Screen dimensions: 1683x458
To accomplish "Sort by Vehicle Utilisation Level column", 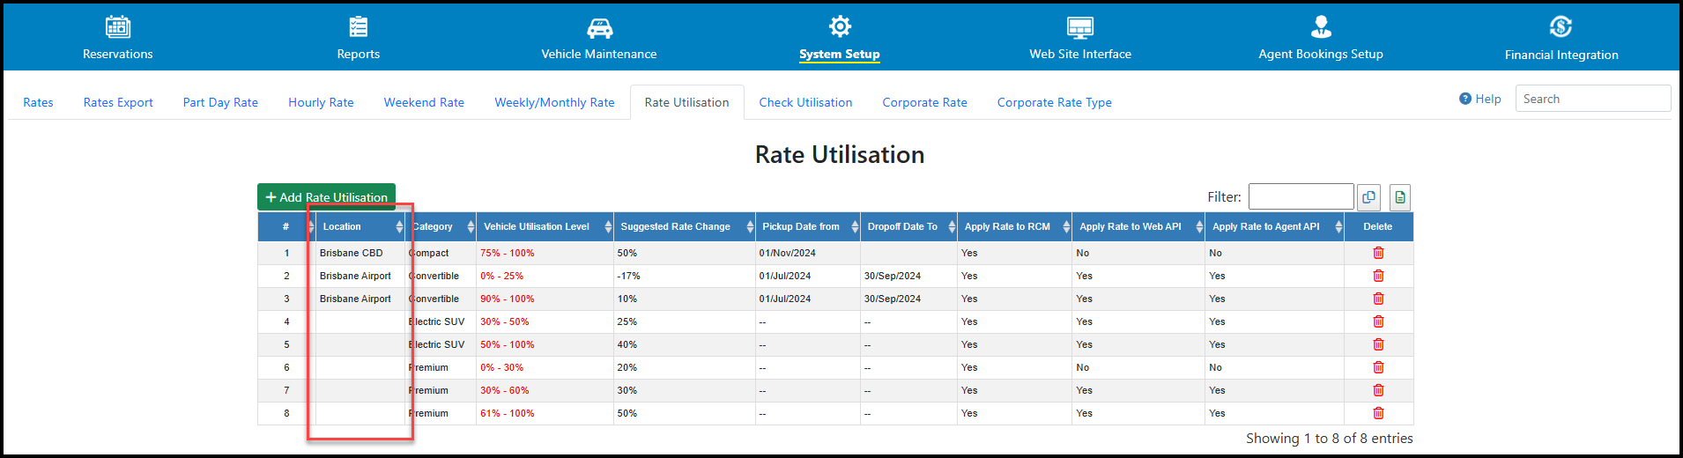I will pyautogui.click(x=545, y=226).
